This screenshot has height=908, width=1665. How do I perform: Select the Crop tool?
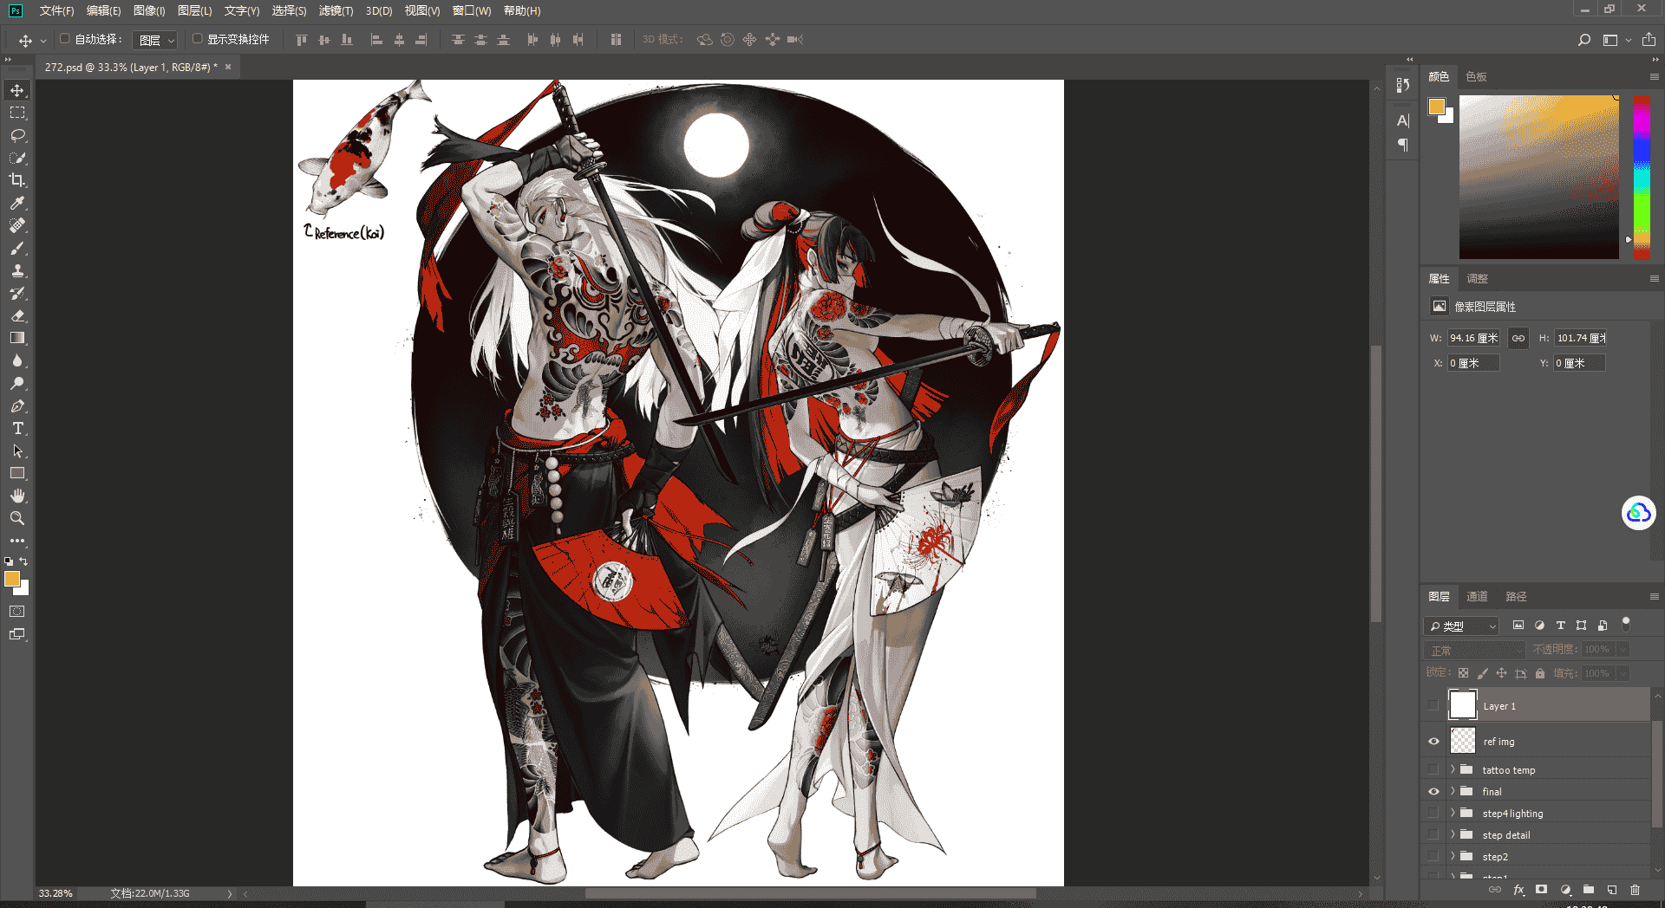pos(17,180)
